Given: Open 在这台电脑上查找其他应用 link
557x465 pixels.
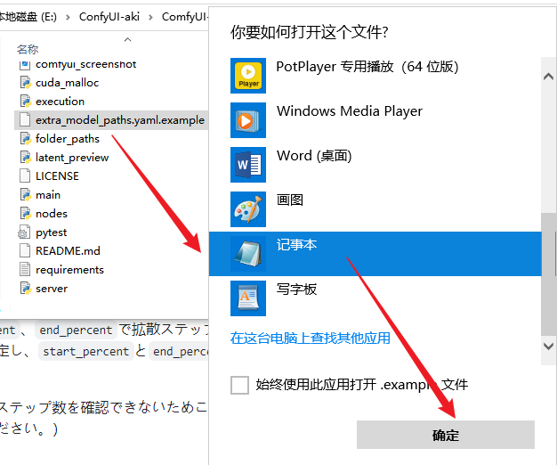Looking at the screenshot, I should (311, 338).
